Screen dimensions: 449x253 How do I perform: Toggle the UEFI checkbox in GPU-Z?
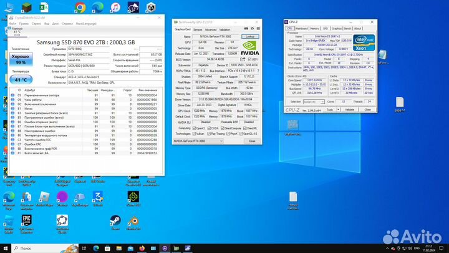coord(249,59)
